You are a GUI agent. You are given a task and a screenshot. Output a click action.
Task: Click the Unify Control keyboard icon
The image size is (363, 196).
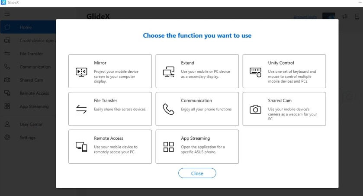255,72
